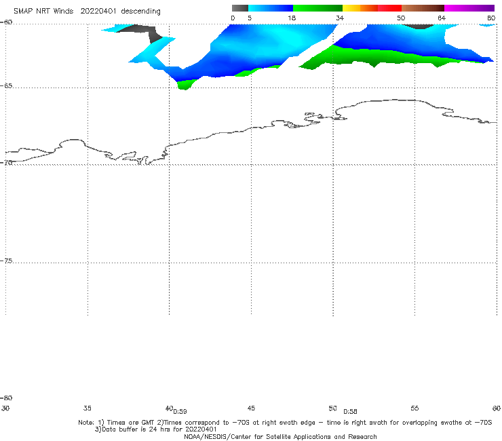Click the 'SMAP NRT Winds 20220401 descending' title
This screenshot has width=502, height=441.
[x=87, y=12]
